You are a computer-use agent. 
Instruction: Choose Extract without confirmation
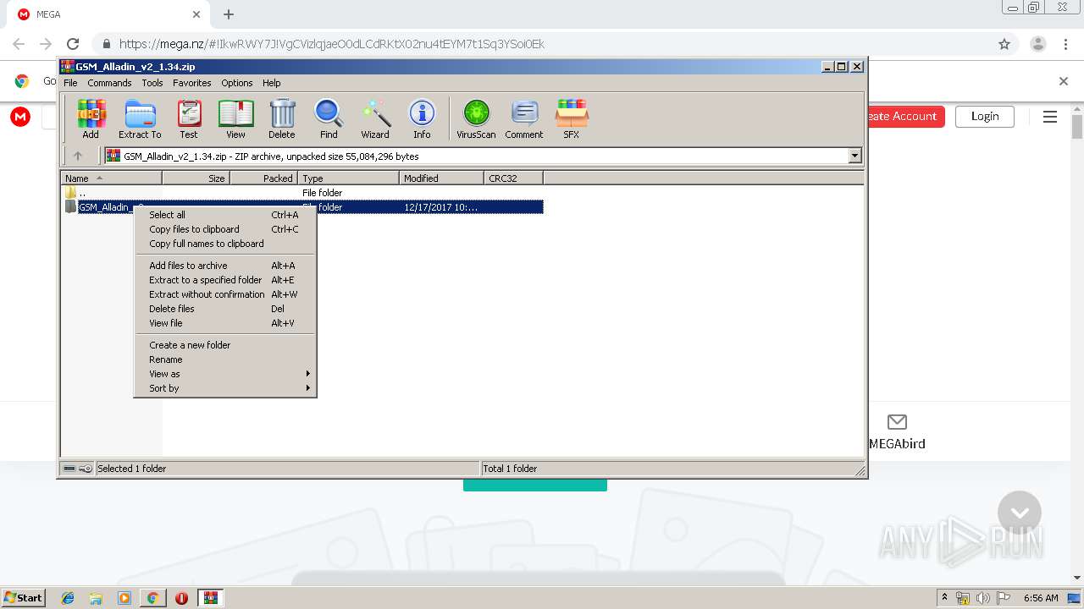point(225,294)
